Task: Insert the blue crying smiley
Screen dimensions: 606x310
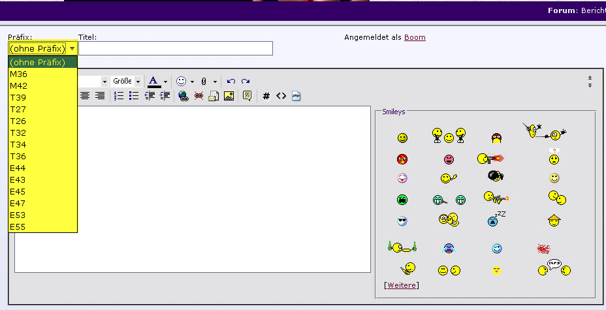Action: coord(449,248)
